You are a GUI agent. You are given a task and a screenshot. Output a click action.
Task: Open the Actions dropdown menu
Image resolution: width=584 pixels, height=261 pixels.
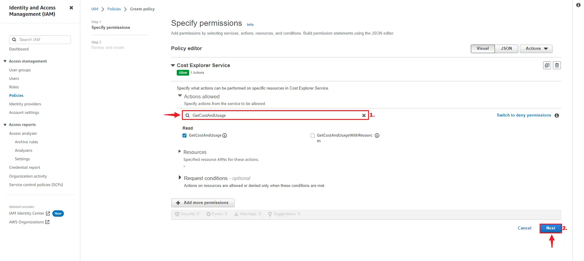[x=536, y=49]
